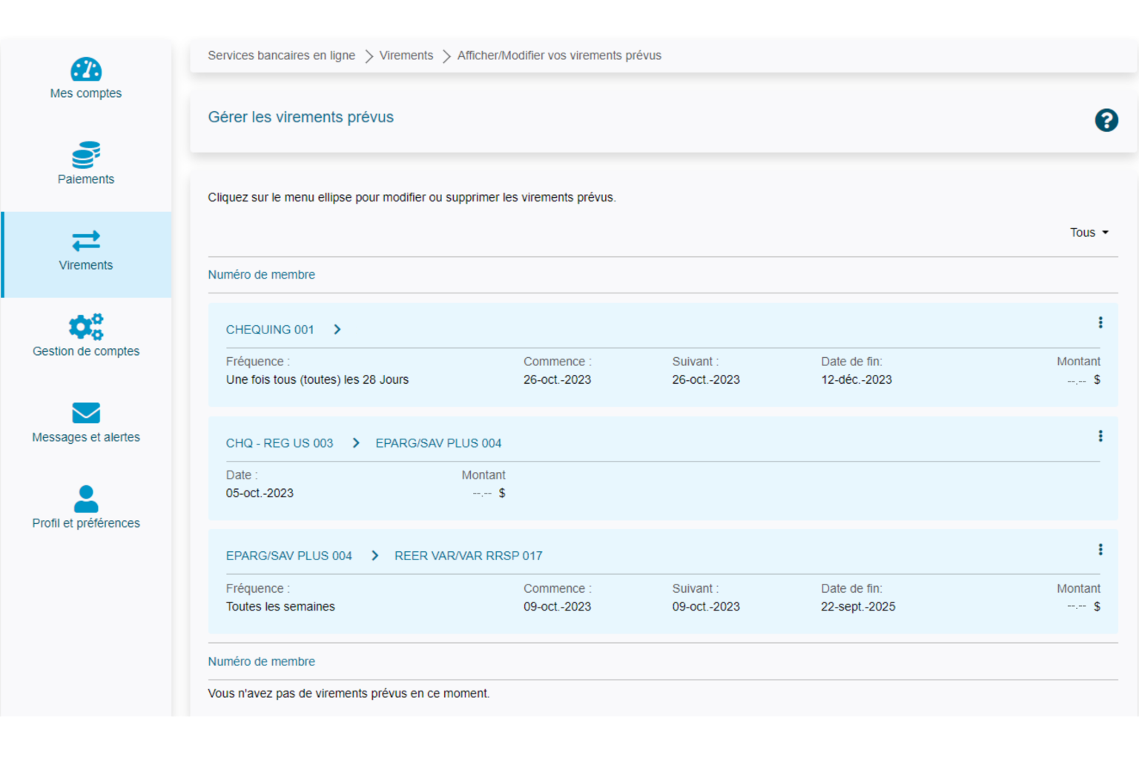Viewport: 1139px width, 775px height.
Task: Select Afficher/Modifier vos virements prévus breadcrumb
Action: point(558,55)
